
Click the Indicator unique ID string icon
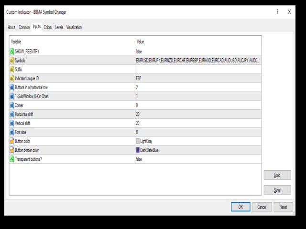pyautogui.click(x=12, y=78)
